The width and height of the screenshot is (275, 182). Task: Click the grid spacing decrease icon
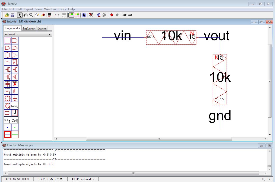[x=64, y=15]
